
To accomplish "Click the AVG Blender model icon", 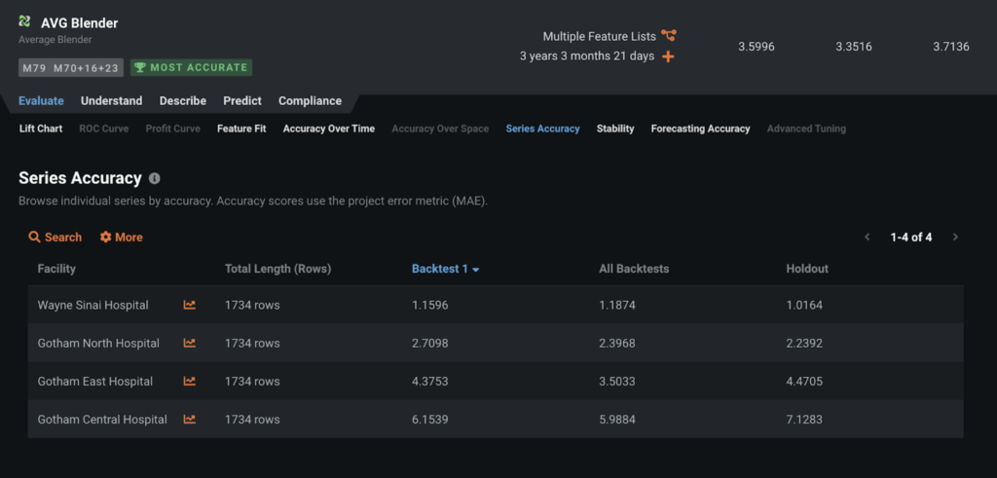I will [x=24, y=21].
